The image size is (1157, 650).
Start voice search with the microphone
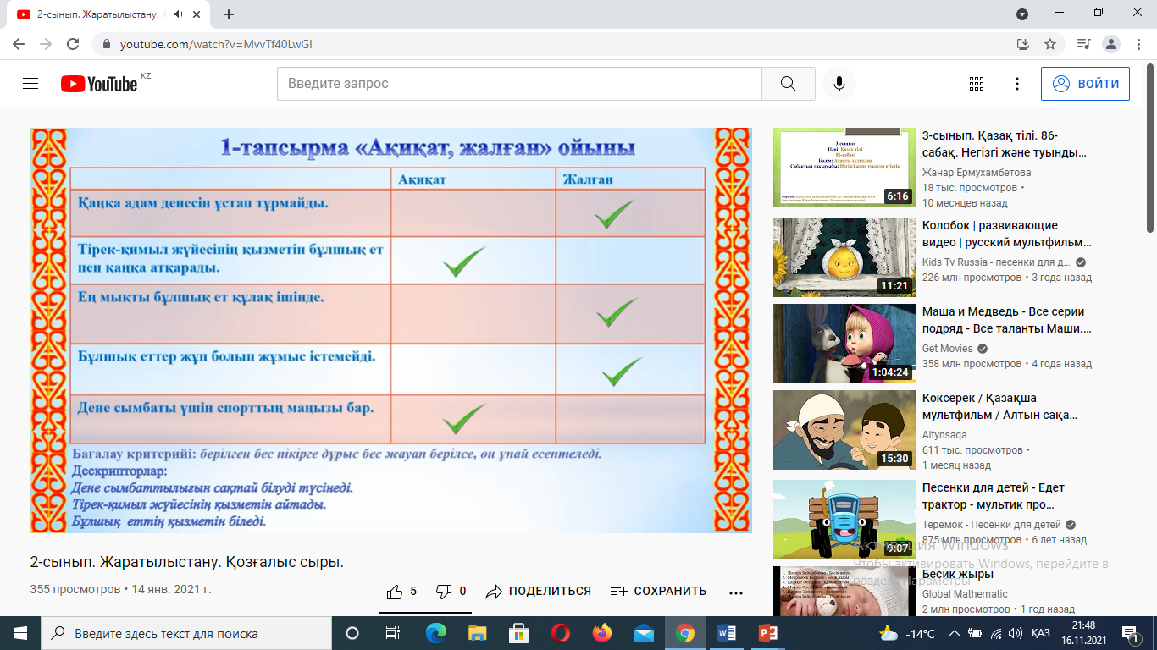point(839,84)
